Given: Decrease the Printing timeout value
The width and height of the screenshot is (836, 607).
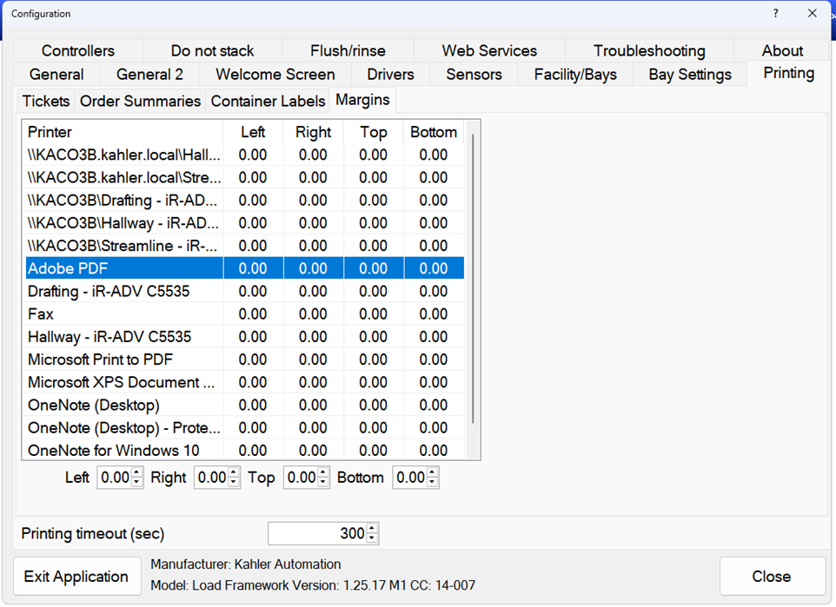Looking at the screenshot, I should [372, 538].
